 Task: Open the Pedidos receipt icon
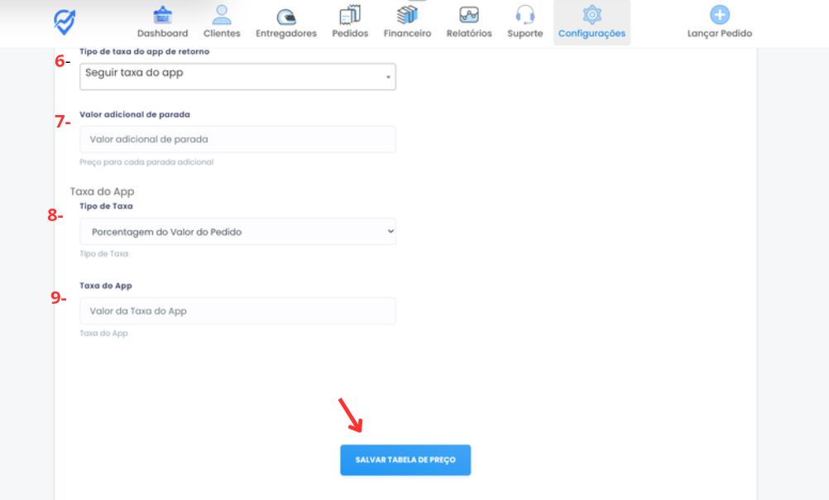350,15
